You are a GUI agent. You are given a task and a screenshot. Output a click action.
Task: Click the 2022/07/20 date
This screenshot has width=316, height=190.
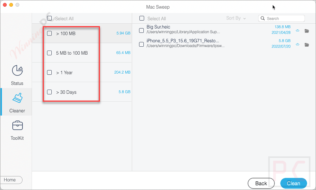(281, 46)
